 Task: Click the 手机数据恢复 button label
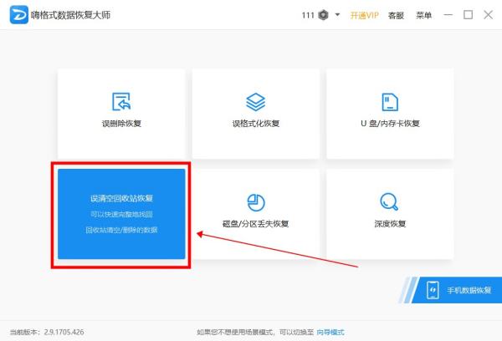click(x=469, y=290)
